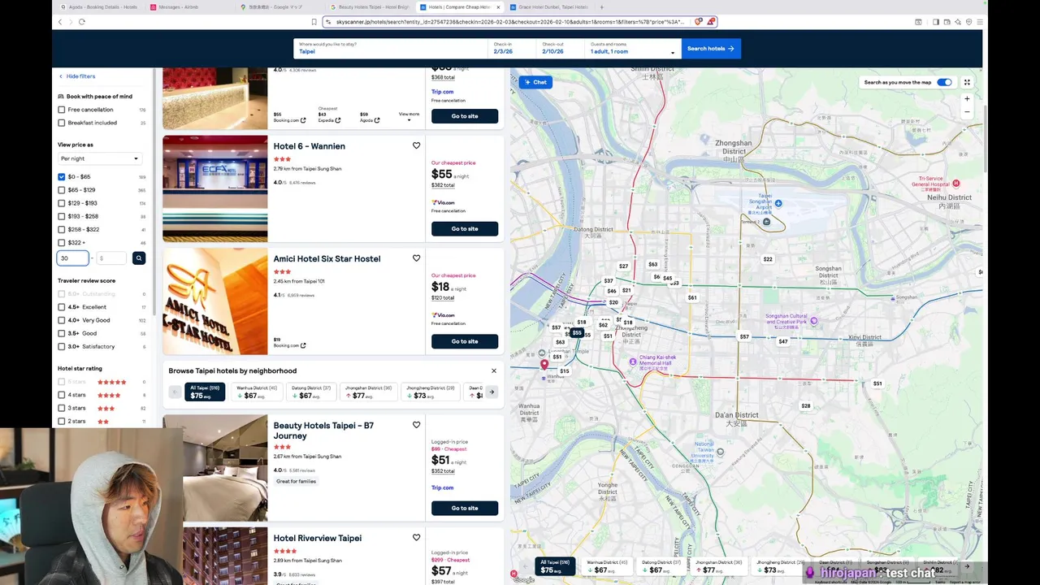1040x585 pixels.
Task: Collapse sidebar with Hide filters
Action: [x=77, y=76]
